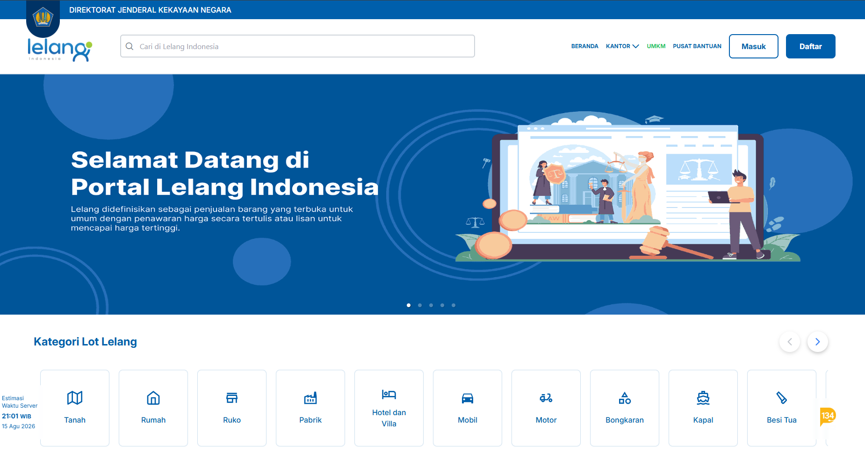Focus the Cari di Lelang Indonesia search field
The image size is (865, 460).
[297, 46]
